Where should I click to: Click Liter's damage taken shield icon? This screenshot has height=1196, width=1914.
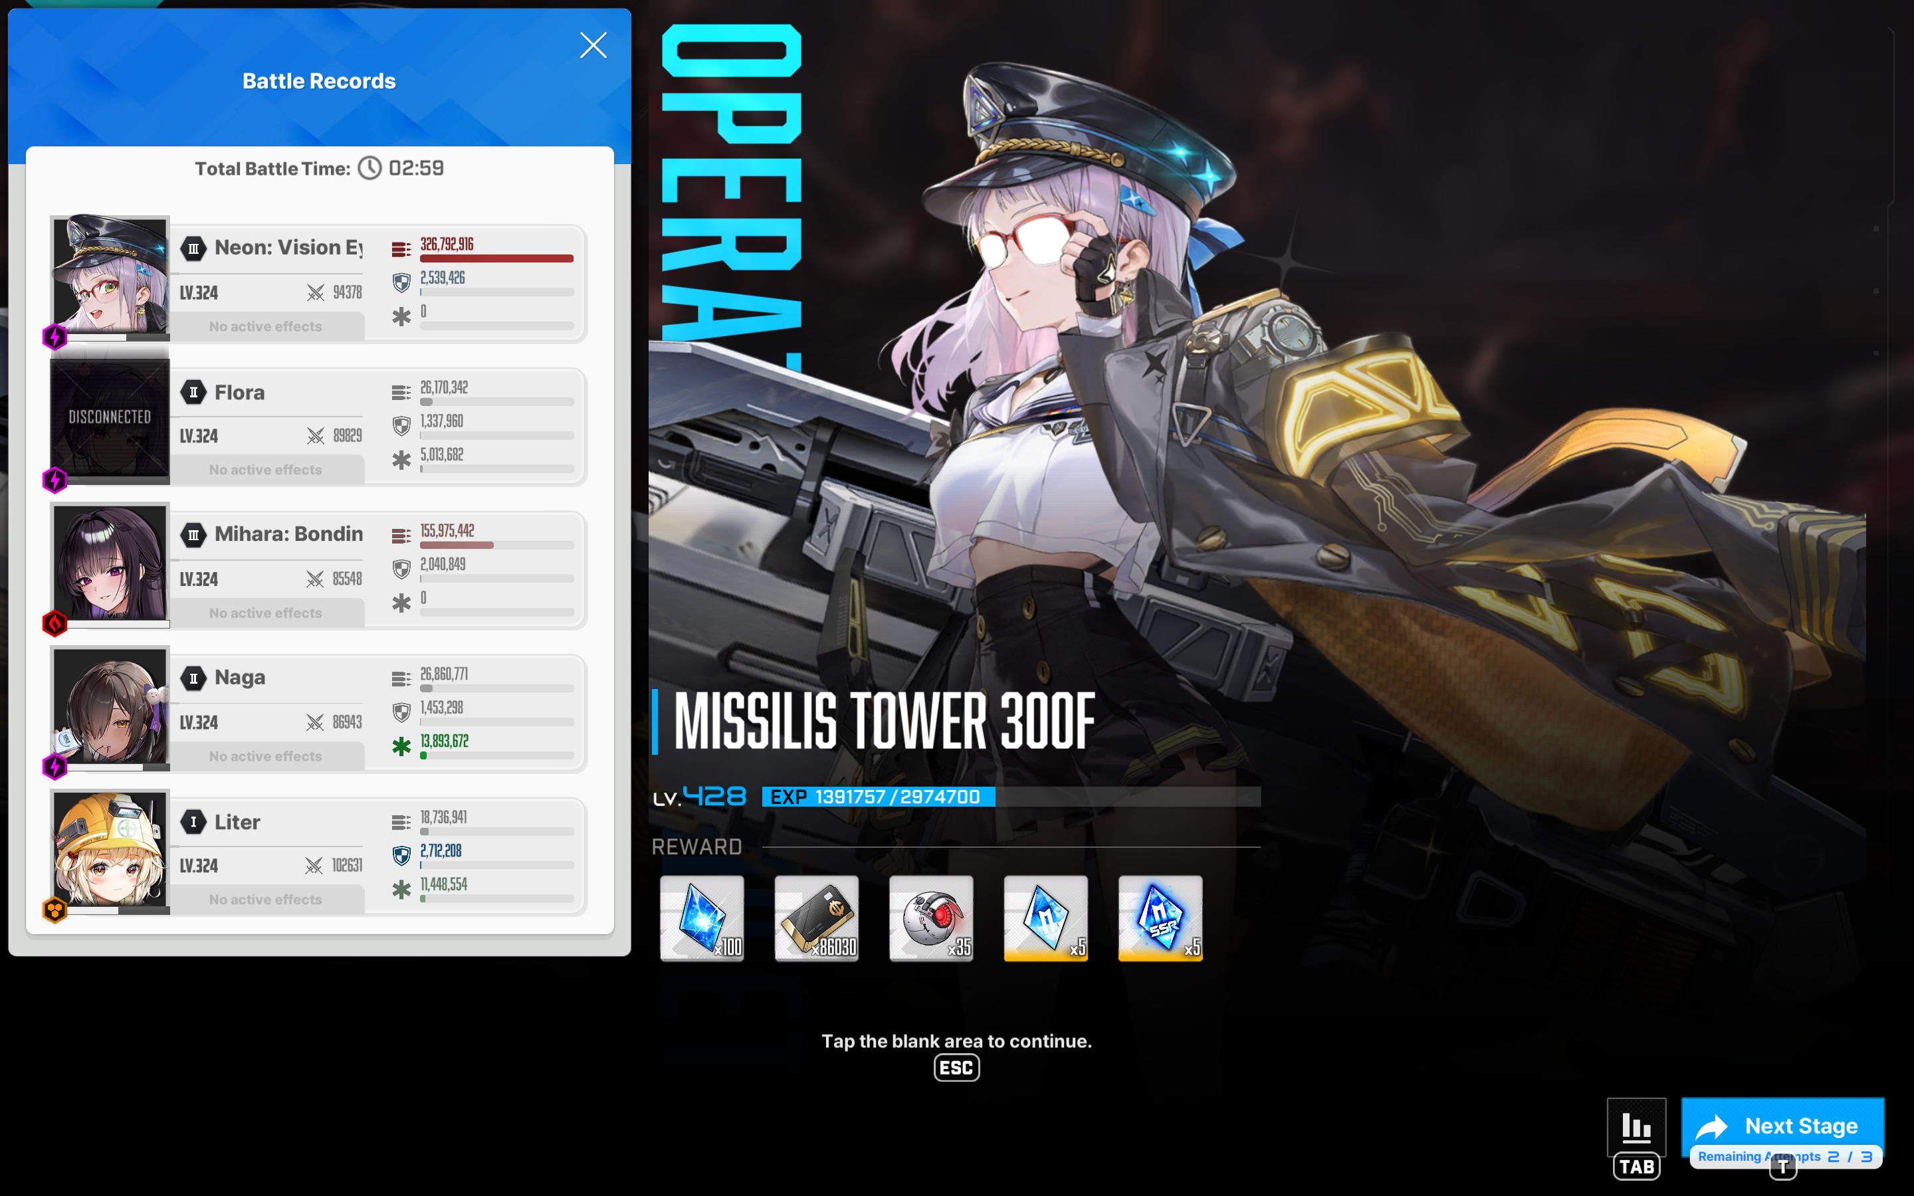point(401,855)
